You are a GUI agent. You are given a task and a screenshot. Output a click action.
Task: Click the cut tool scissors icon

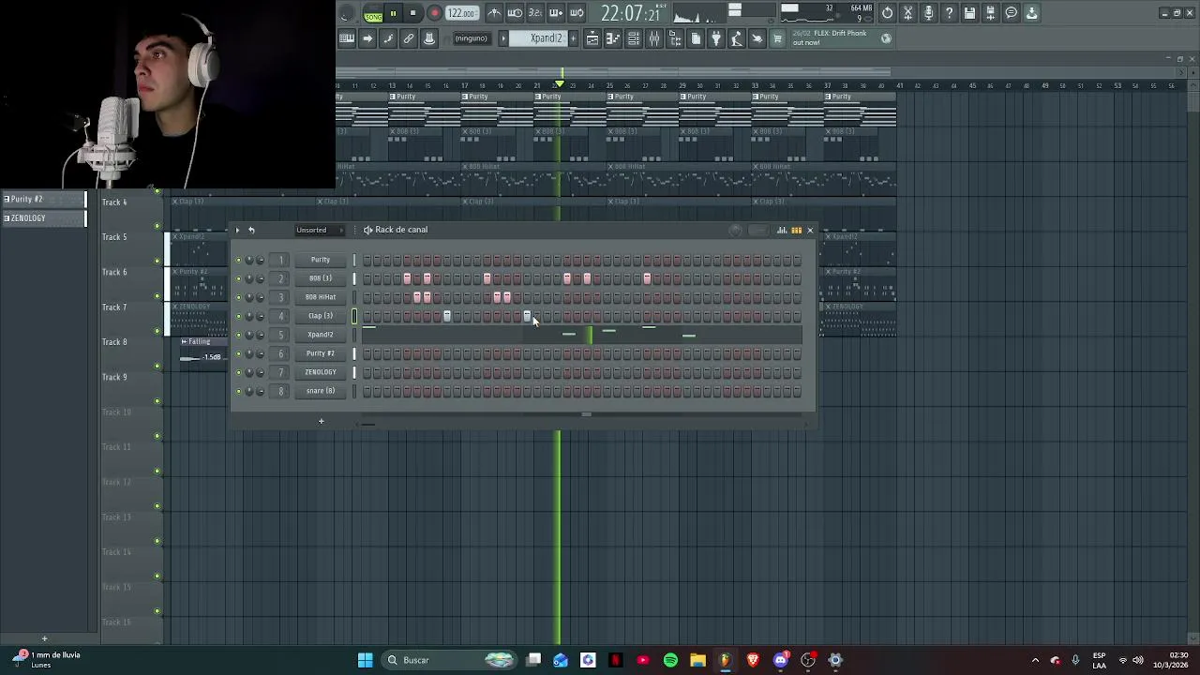coord(907,13)
